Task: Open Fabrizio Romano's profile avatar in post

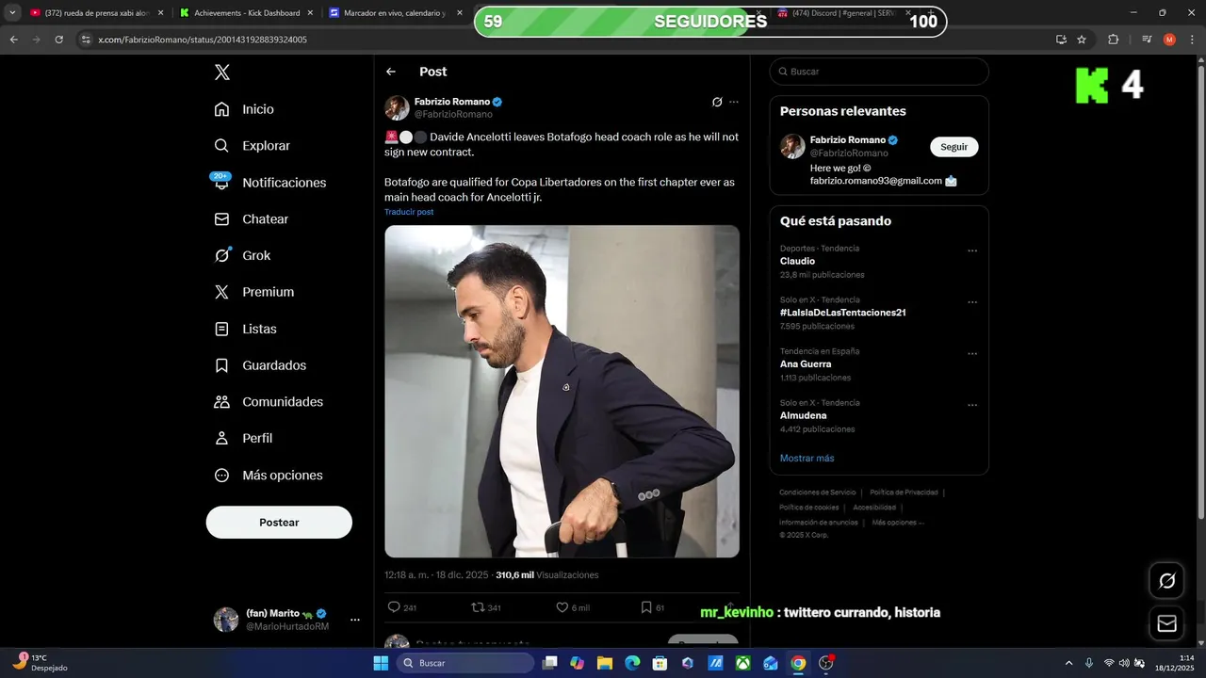Action: 397,107
